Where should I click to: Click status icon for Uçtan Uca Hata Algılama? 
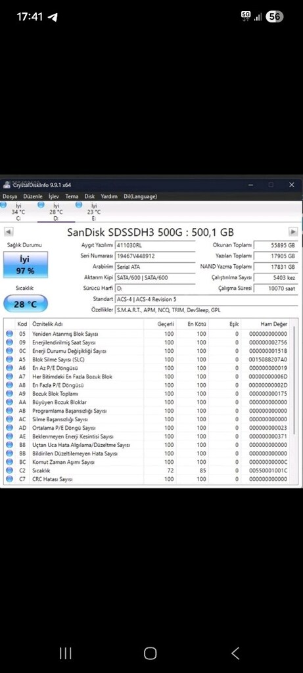click(x=9, y=445)
